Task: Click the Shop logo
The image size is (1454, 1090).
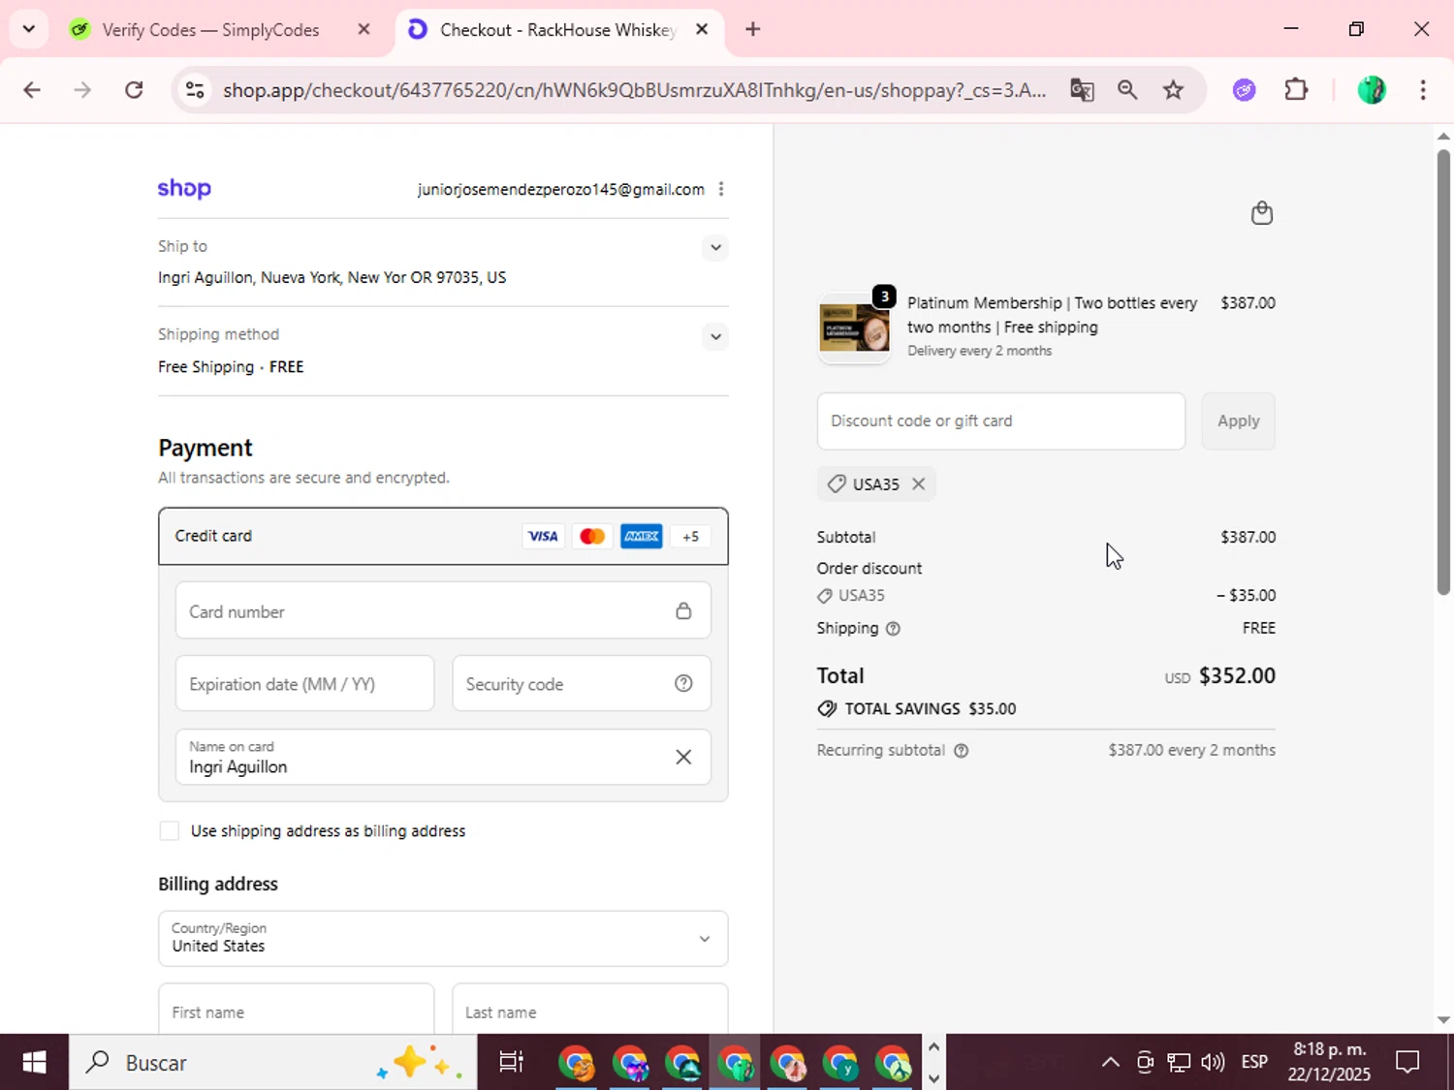Action: (184, 189)
